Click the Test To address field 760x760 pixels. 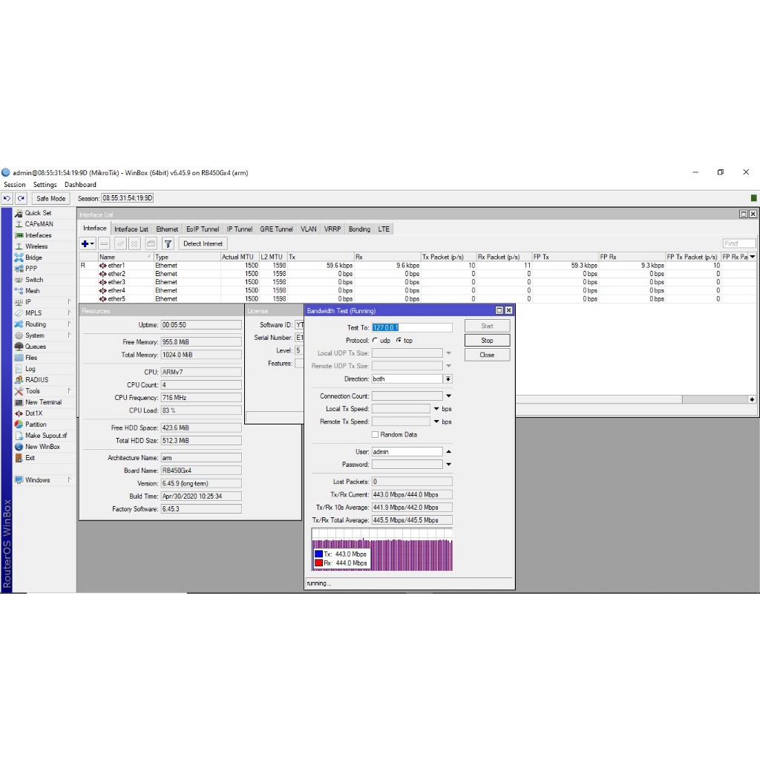(411, 328)
